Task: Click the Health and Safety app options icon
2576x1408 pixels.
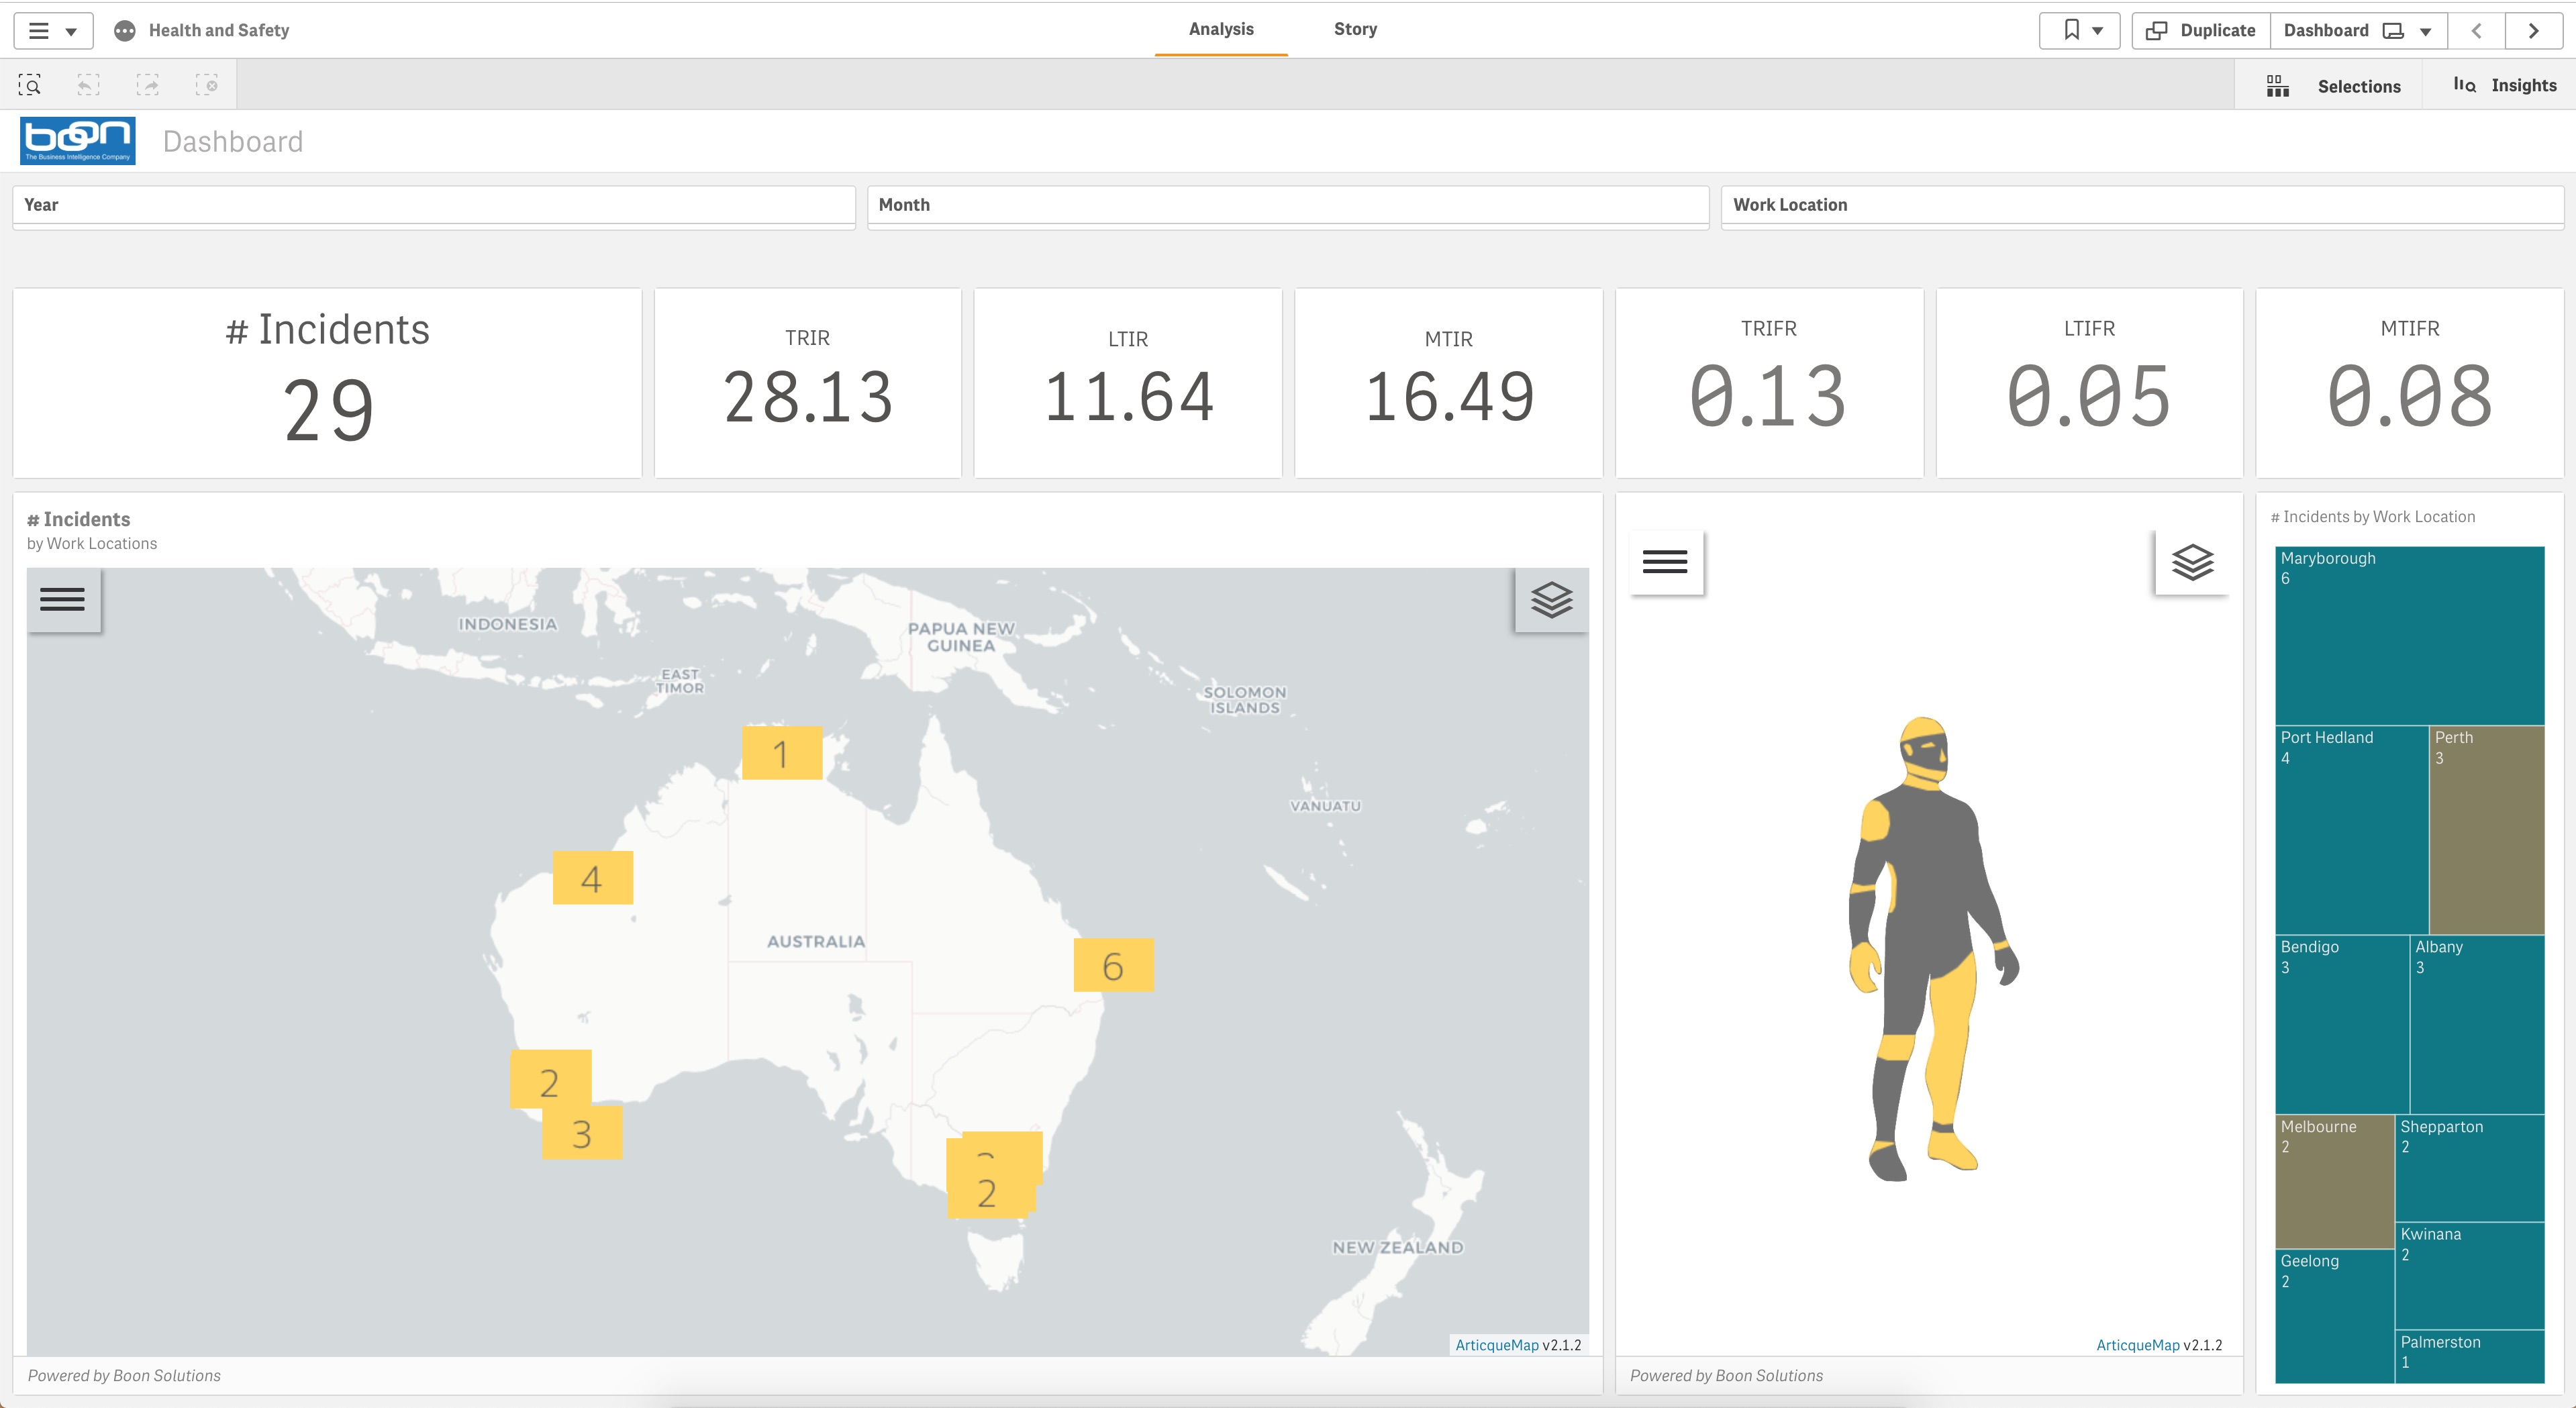Action: (x=124, y=31)
